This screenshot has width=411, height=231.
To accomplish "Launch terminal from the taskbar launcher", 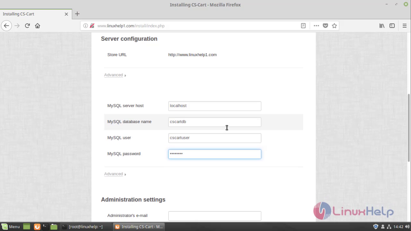I will [x=45, y=227].
